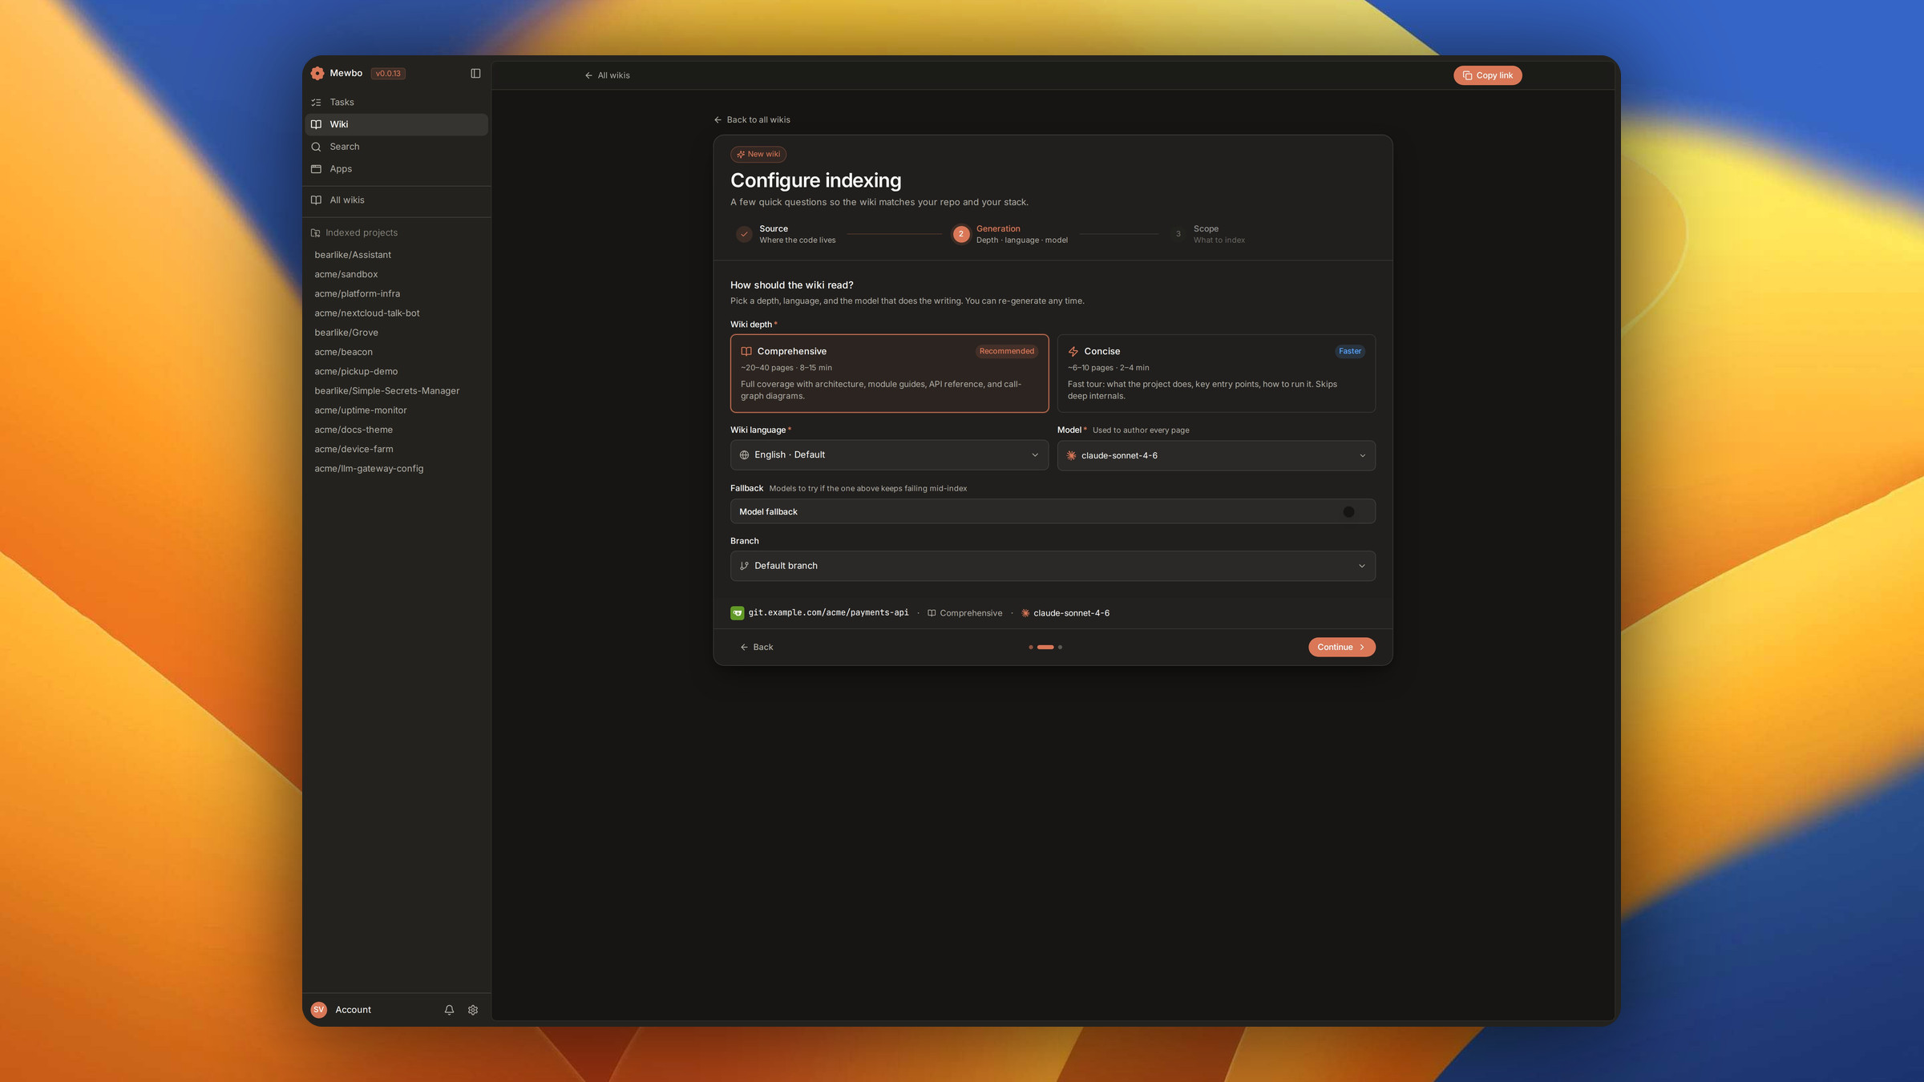The width and height of the screenshot is (1924, 1082).
Task: Open notifications bell icon
Action: [449, 1010]
